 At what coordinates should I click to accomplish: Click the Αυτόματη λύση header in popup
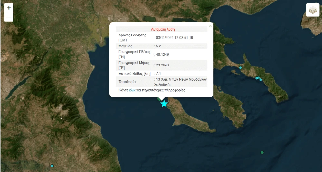(163, 29)
